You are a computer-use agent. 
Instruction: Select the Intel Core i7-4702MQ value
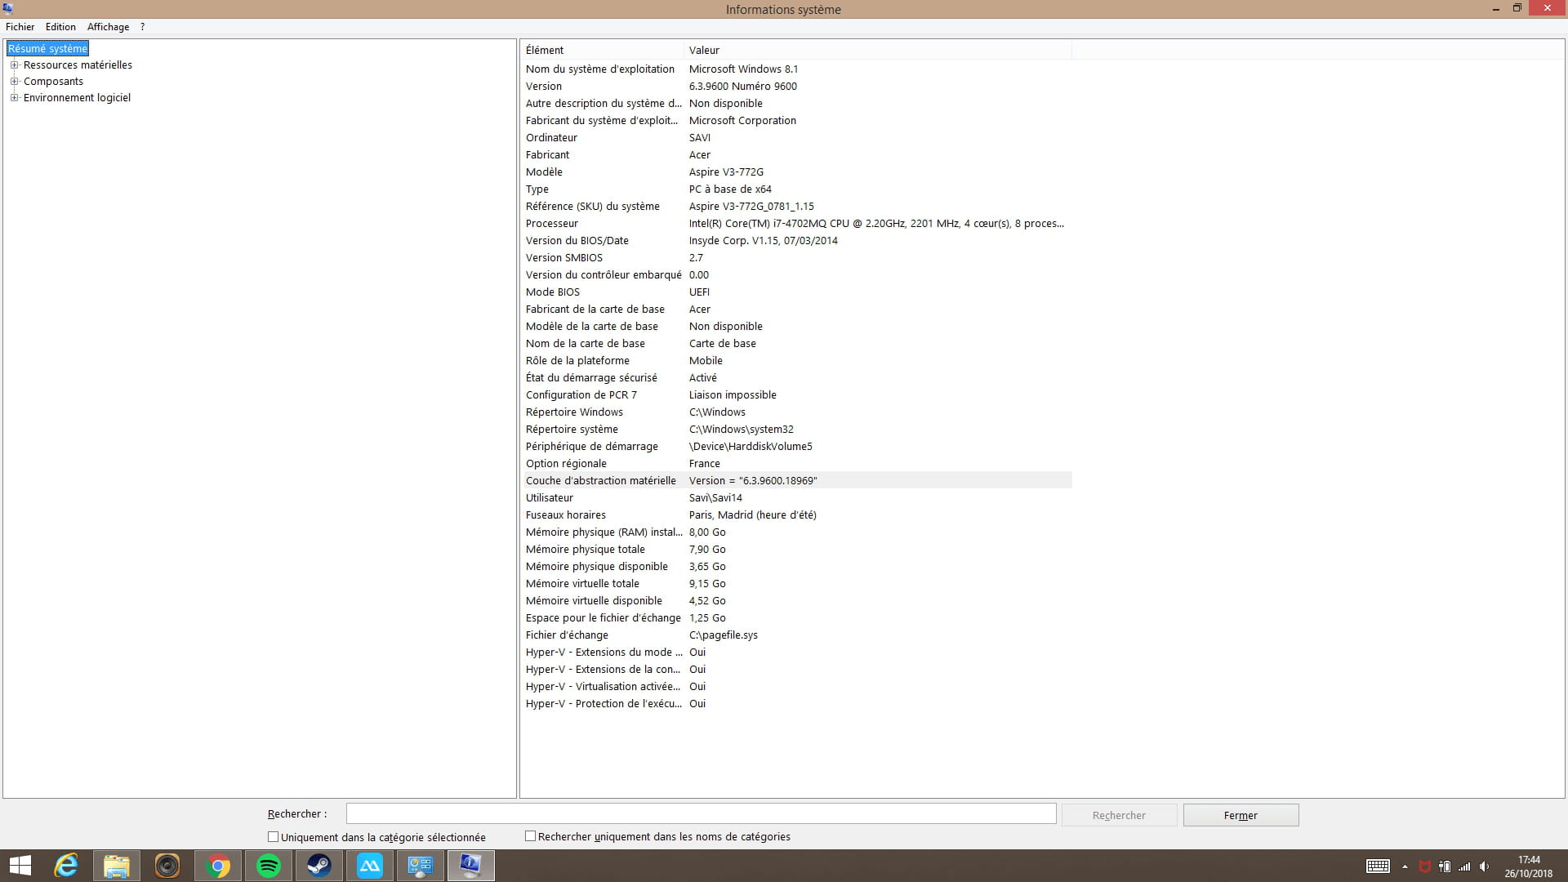[876, 224]
